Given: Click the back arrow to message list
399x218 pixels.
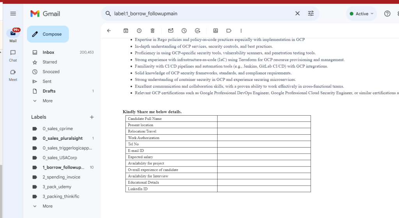Looking at the screenshot, I should pos(109,31).
